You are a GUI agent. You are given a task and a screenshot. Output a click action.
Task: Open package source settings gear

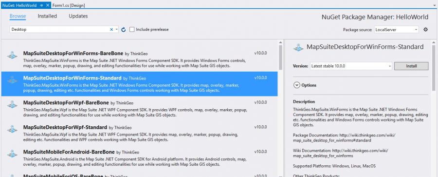coord(425,29)
